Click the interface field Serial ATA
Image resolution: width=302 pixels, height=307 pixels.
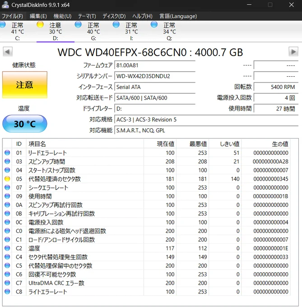(x=155, y=87)
